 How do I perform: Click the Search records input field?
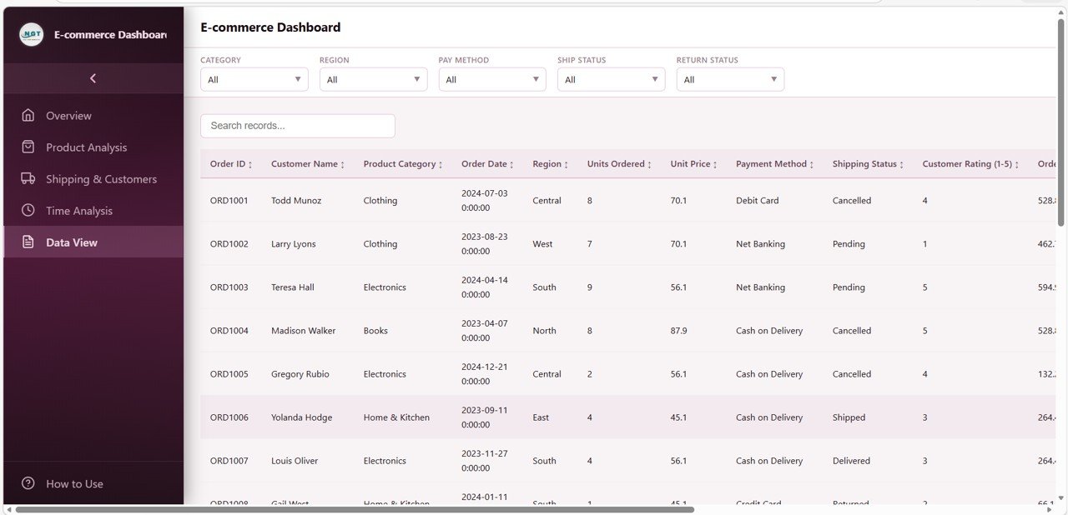(x=297, y=126)
